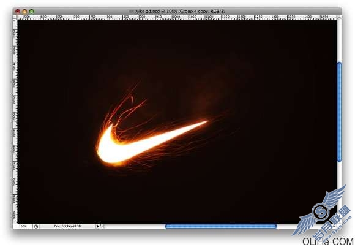Close the Nike ad.psd window

coord(17,12)
